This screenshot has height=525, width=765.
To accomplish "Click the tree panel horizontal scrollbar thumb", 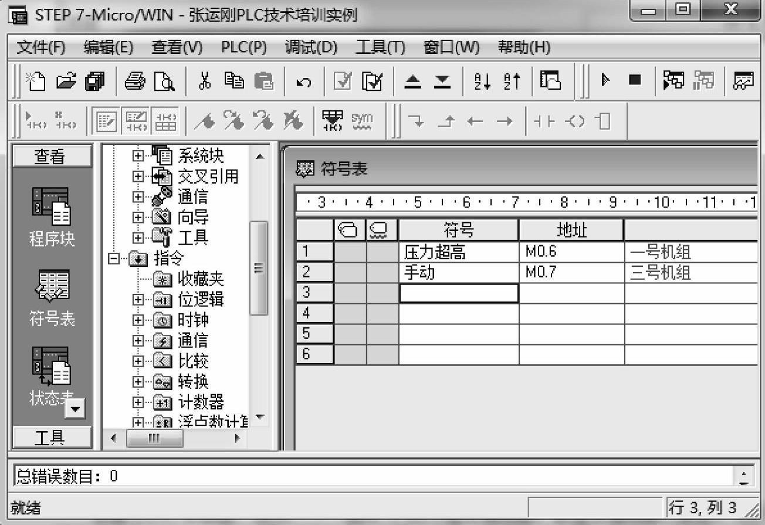I will click(154, 438).
